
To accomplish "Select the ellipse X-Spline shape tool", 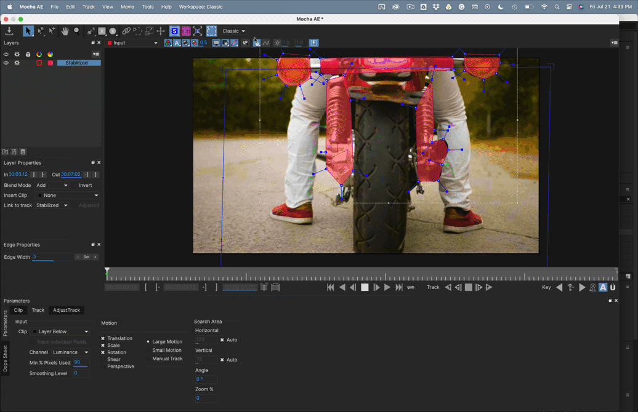I will [113, 31].
